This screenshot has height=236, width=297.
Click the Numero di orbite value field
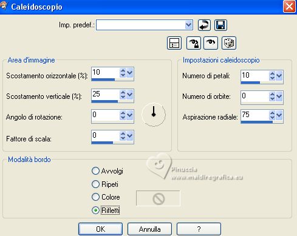(255, 96)
